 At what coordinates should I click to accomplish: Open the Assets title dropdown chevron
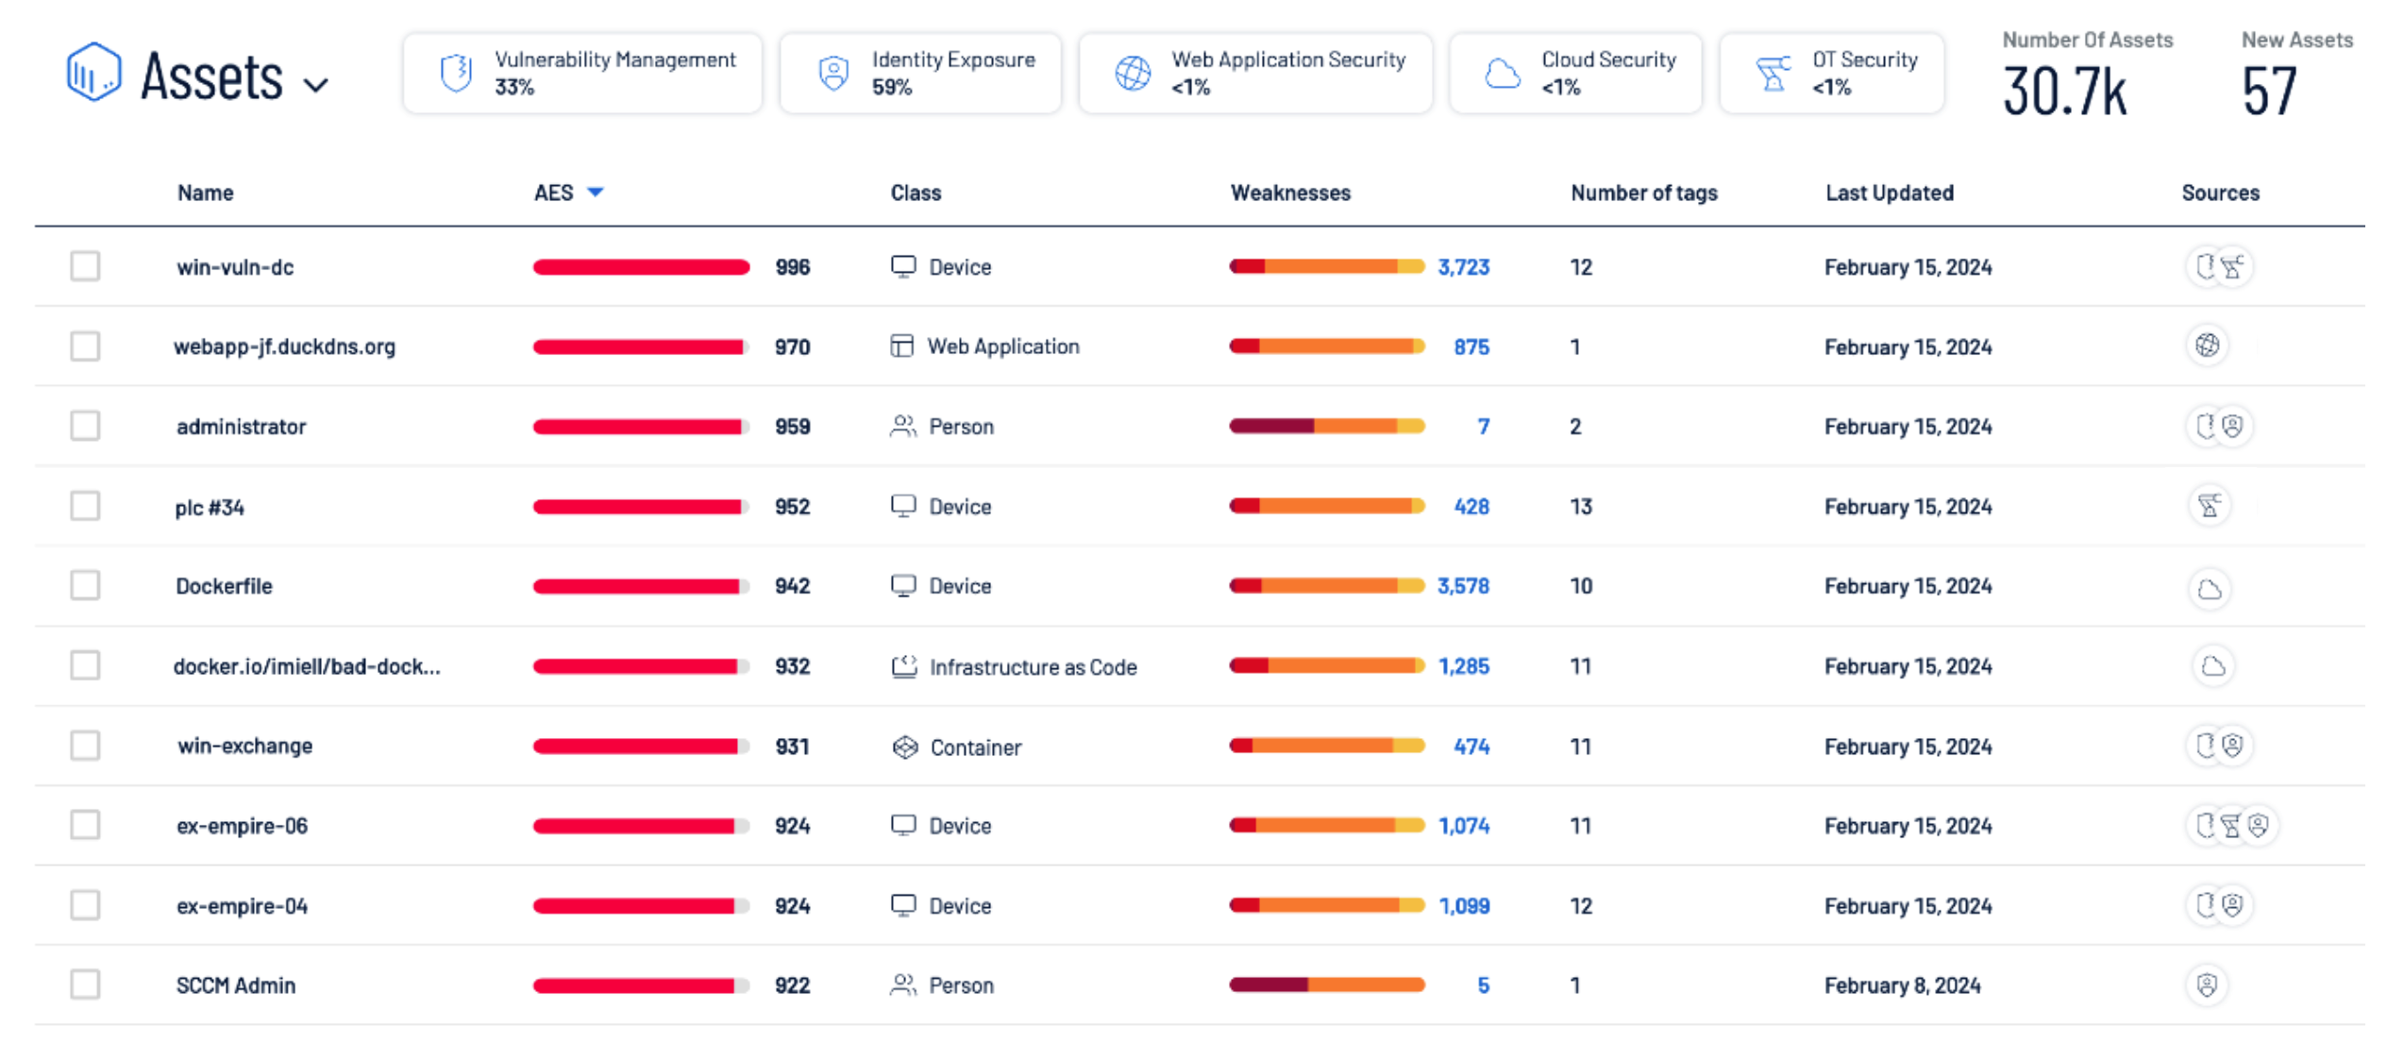coord(316,85)
